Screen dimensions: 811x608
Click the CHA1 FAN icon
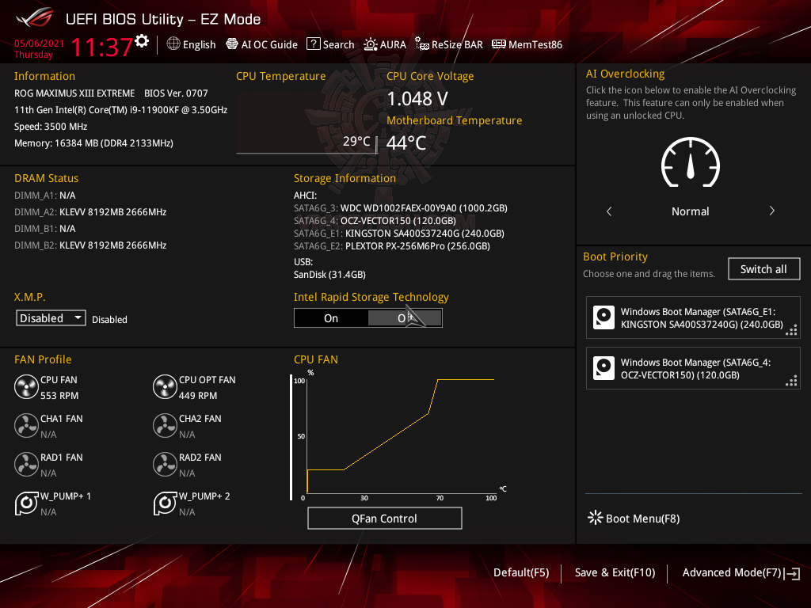(x=26, y=426)
